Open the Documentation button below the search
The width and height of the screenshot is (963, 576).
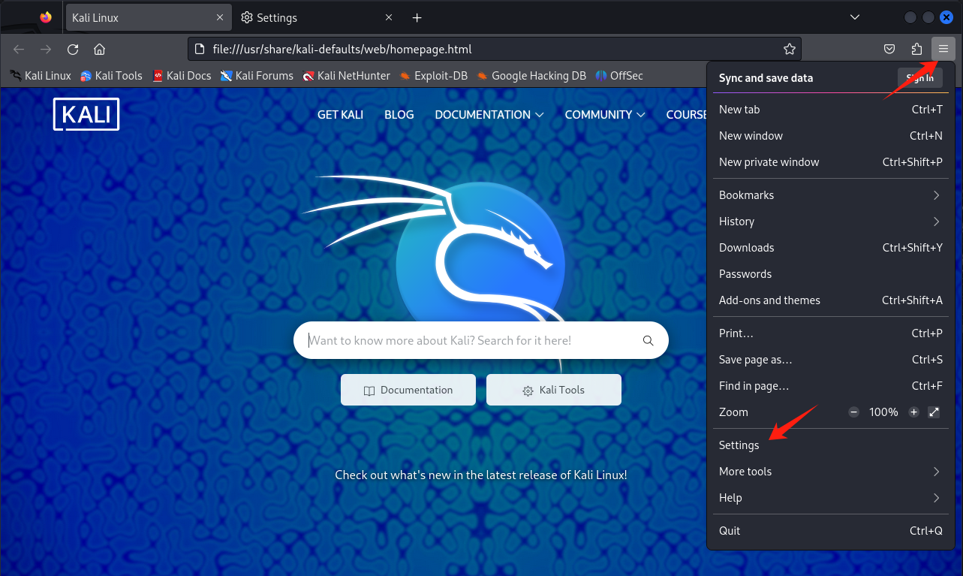408,390
